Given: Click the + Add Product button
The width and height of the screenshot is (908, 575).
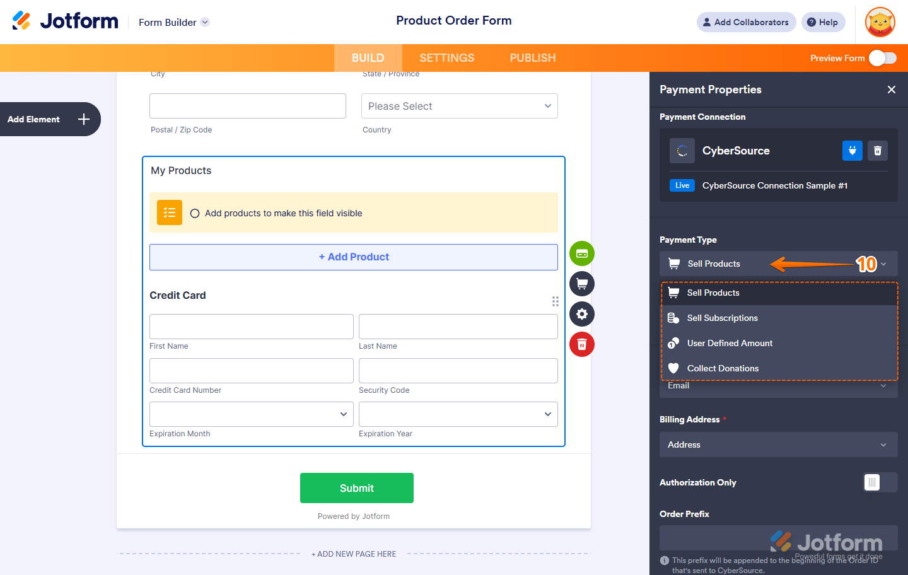Looking at the screenshot, I should tap(354, 257).
